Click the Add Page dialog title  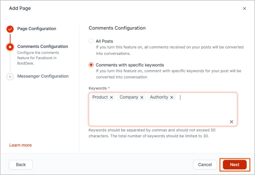tap(20, 8)
